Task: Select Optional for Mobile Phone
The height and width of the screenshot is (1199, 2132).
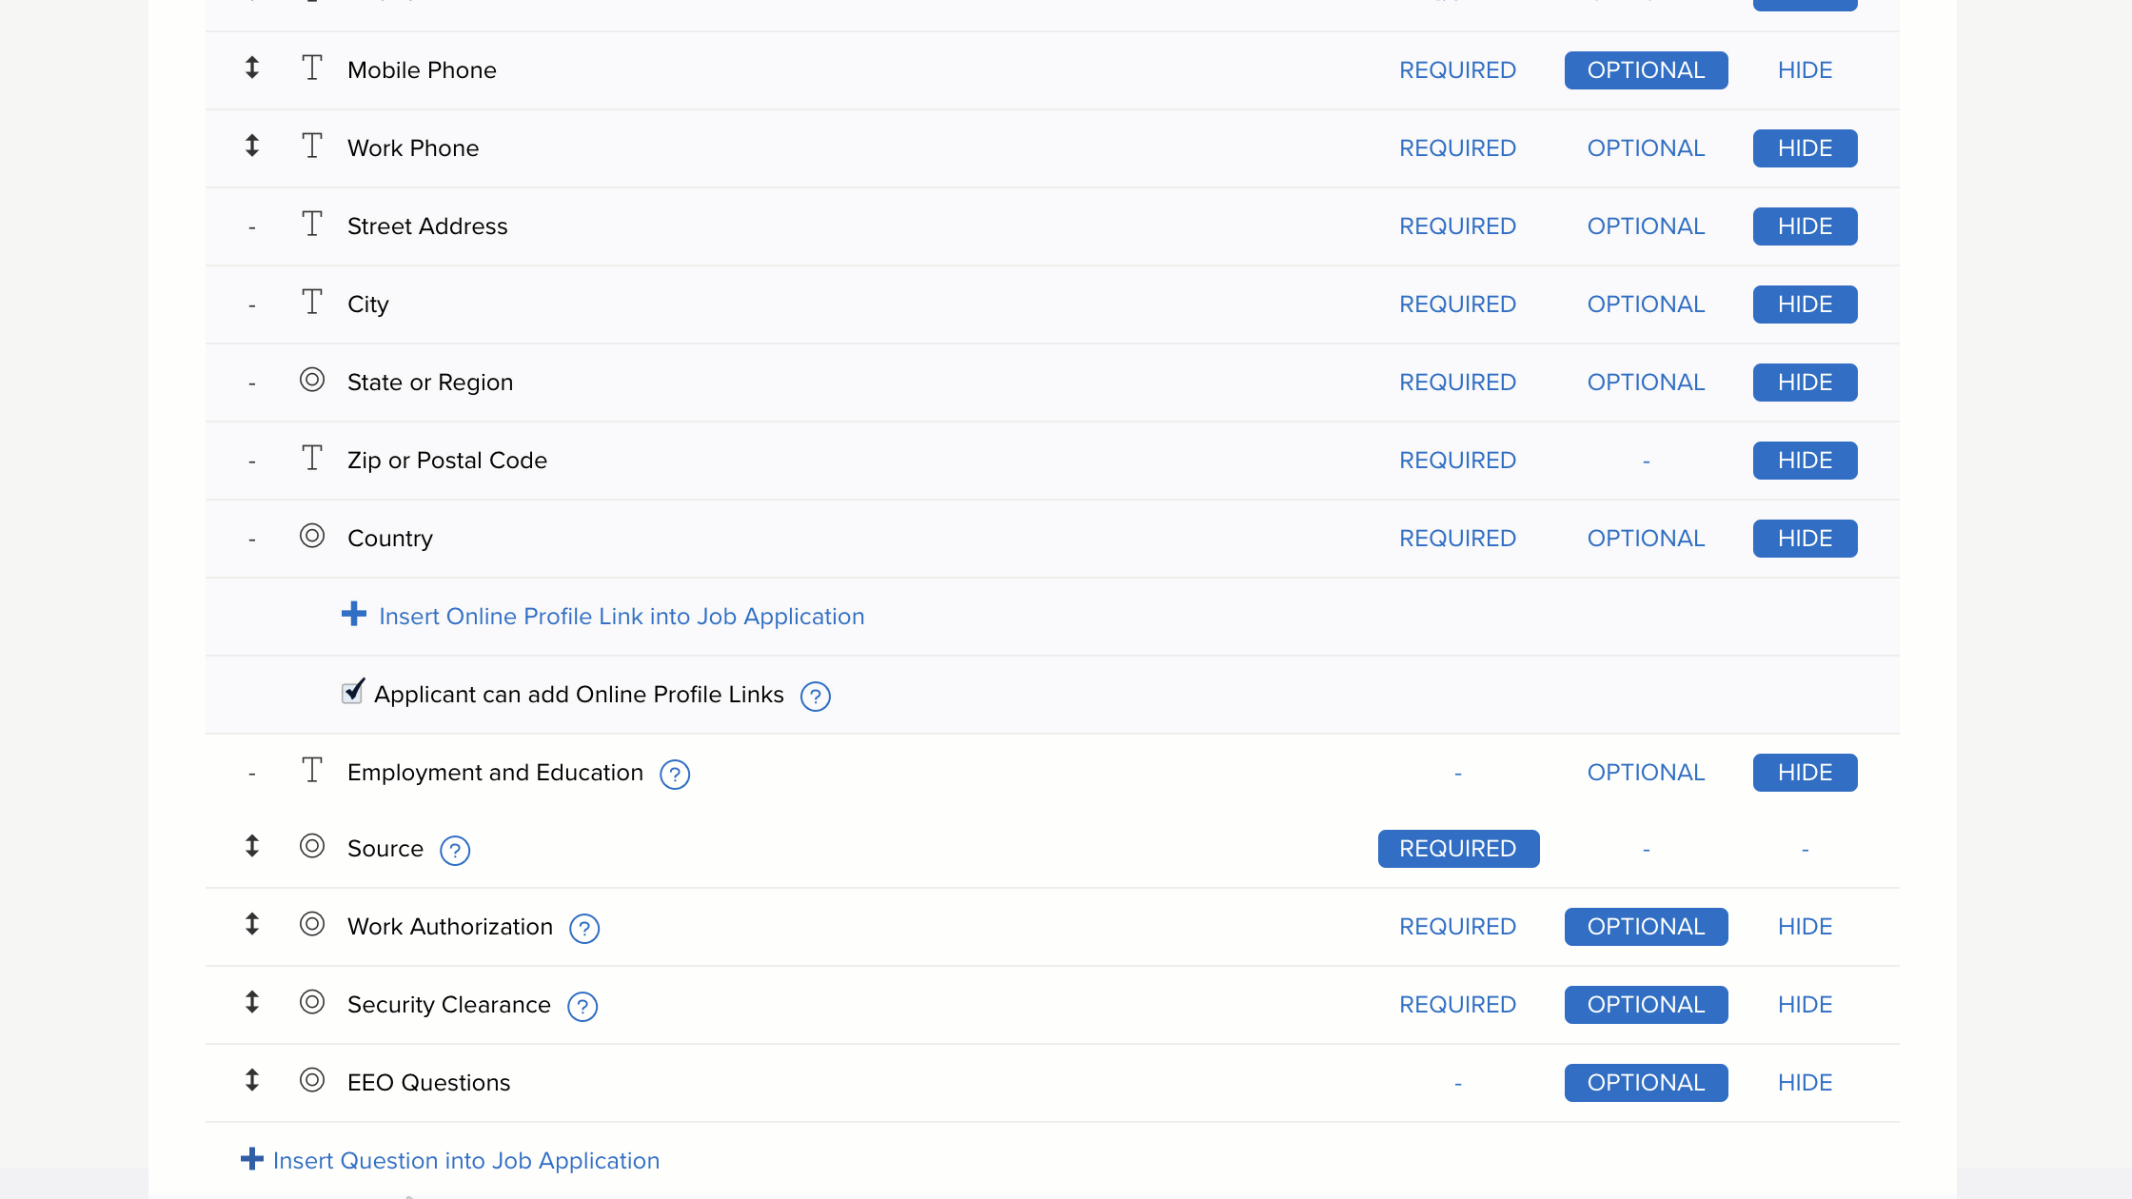Action: tap(1646, 70)
